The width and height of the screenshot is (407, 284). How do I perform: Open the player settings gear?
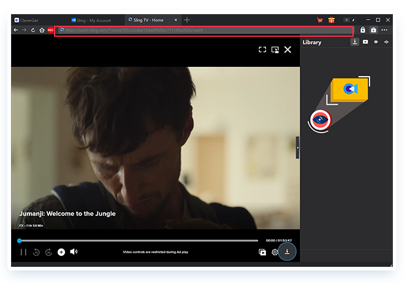(x=275, y=252)
